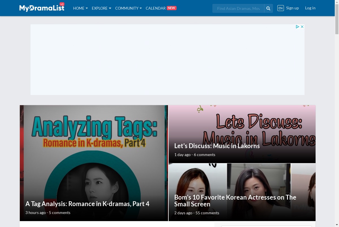Image resolution: width=339 pixels, height=227 pixels.
Task: Click '2 days ago - 55 comments' text
Action: click(x=197, y=213)
